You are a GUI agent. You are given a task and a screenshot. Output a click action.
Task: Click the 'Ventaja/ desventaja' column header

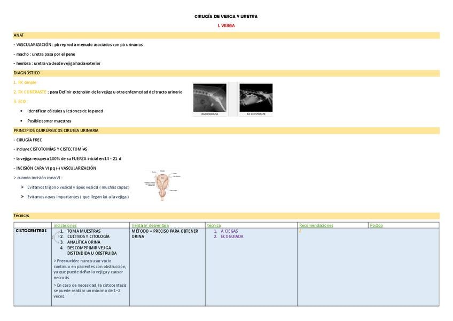(150, 225)
